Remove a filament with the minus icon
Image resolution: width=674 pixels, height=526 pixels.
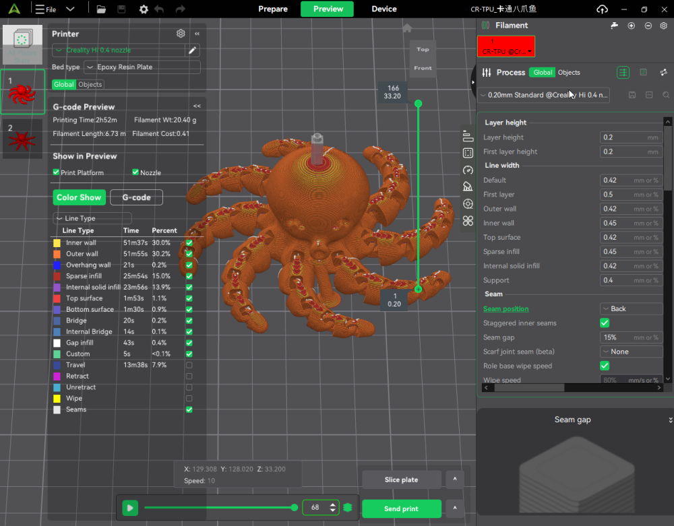point(648,26)
